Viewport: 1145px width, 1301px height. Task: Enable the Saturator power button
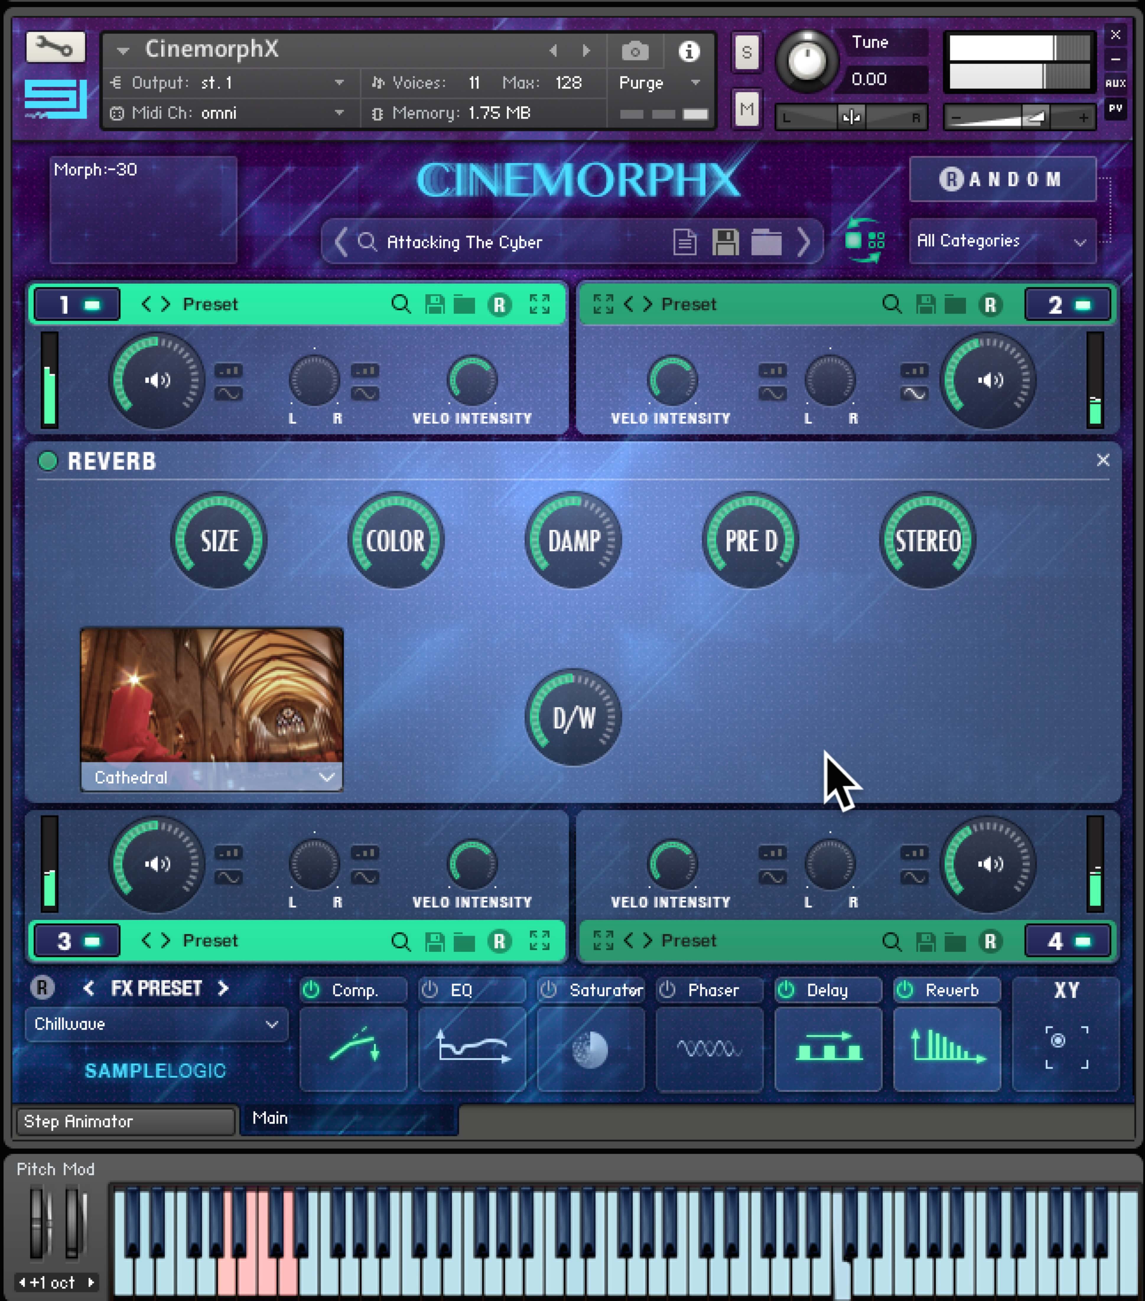pos(548,989)
